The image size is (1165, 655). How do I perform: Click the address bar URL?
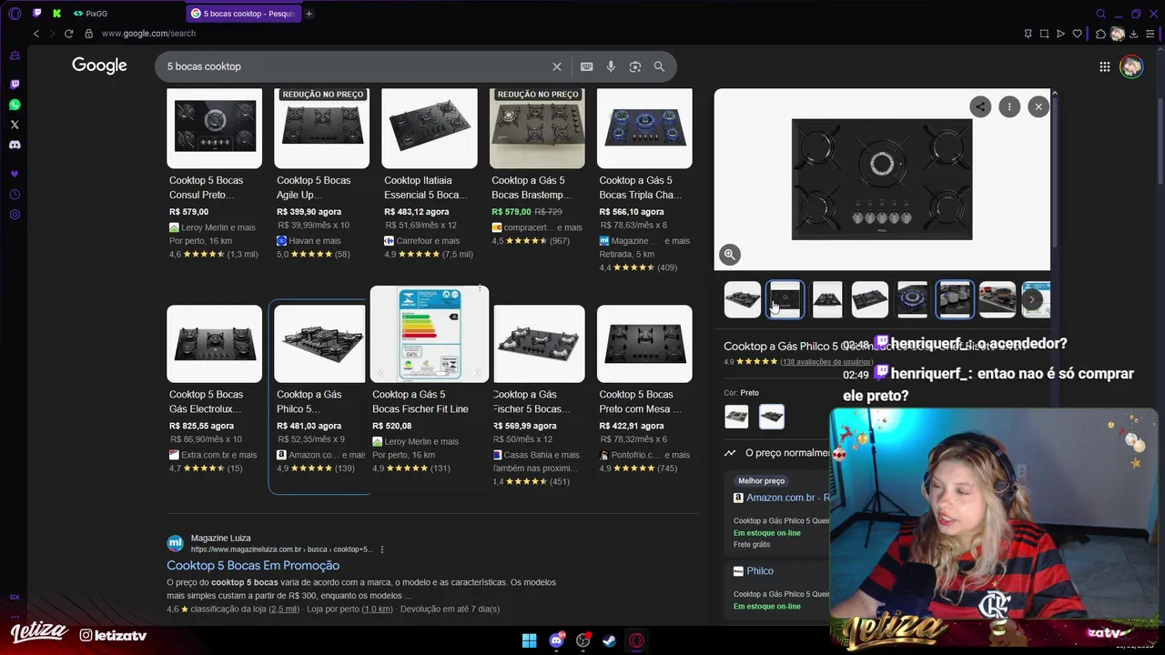(x=148, y=34)
